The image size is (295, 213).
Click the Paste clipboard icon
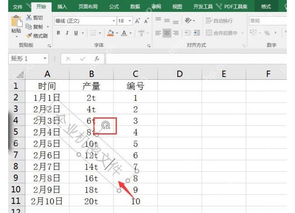coord(16,21)
